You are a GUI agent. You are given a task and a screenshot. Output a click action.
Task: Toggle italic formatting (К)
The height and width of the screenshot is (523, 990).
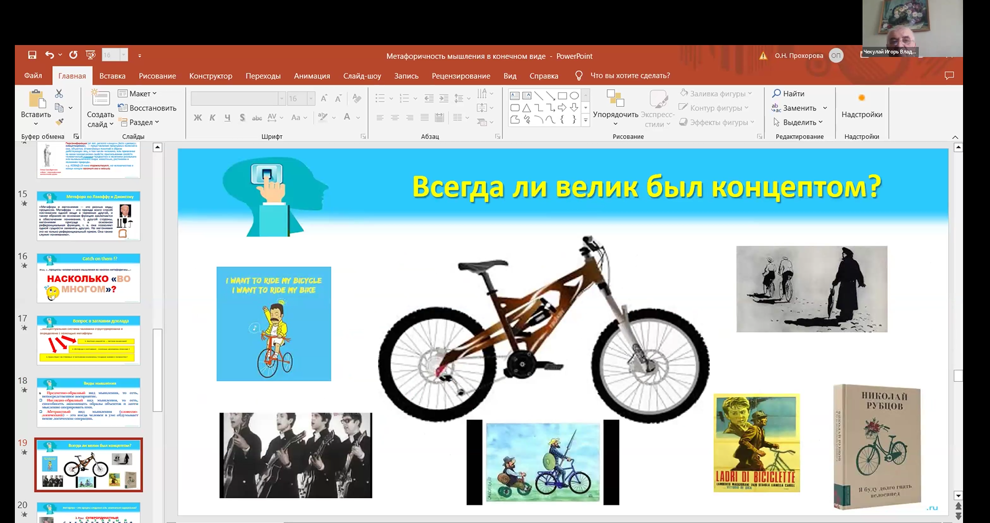[x=212, y=117]
